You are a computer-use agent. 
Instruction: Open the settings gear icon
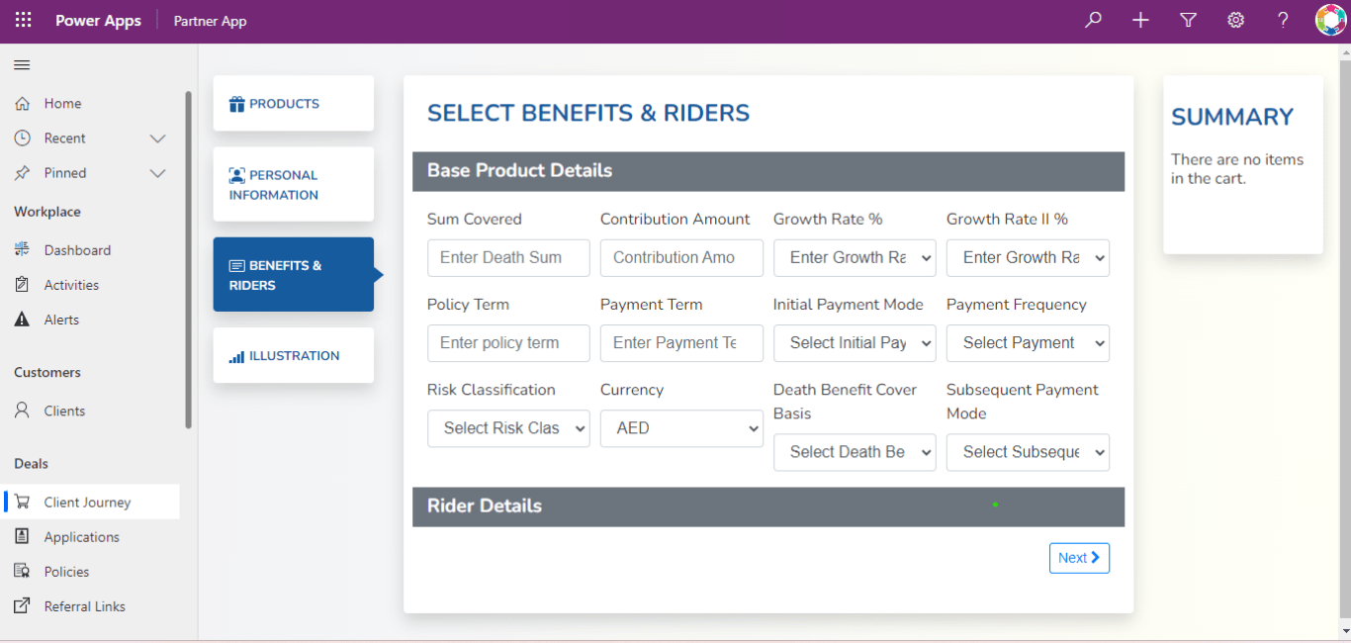1235,20
